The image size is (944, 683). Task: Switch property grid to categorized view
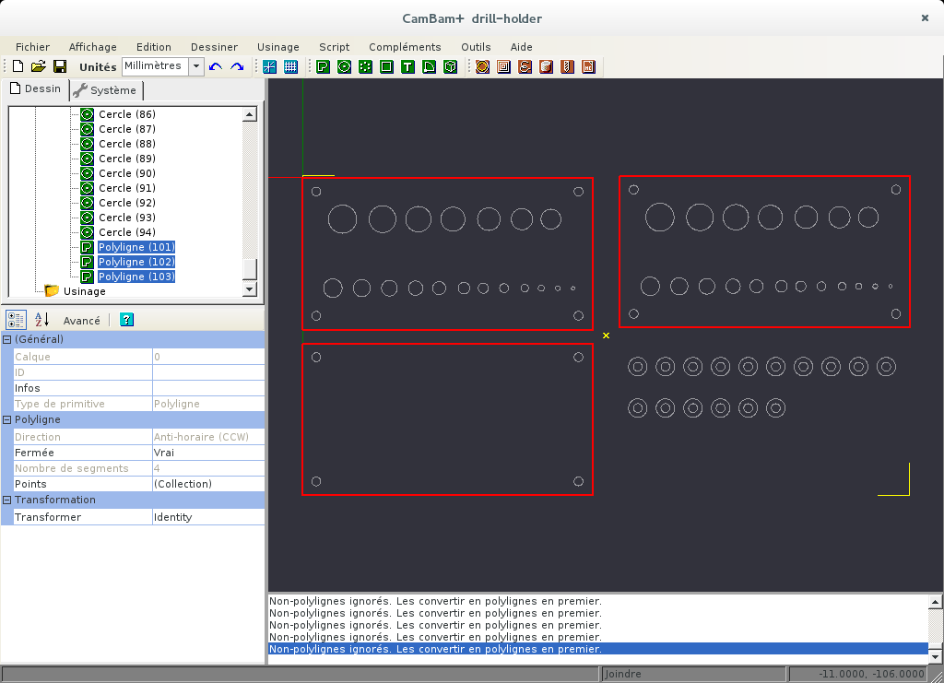[17, 320]
